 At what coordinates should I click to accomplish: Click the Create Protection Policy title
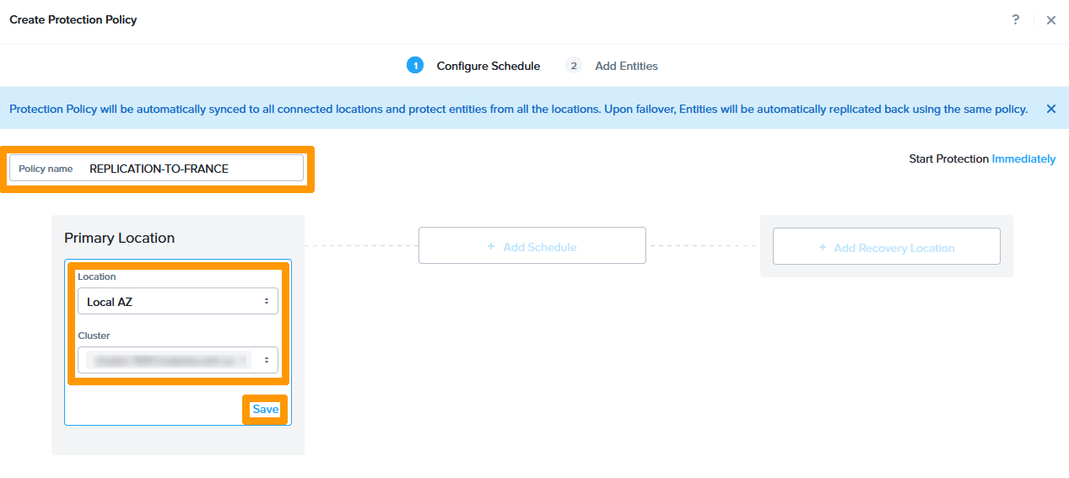[73, 19]
